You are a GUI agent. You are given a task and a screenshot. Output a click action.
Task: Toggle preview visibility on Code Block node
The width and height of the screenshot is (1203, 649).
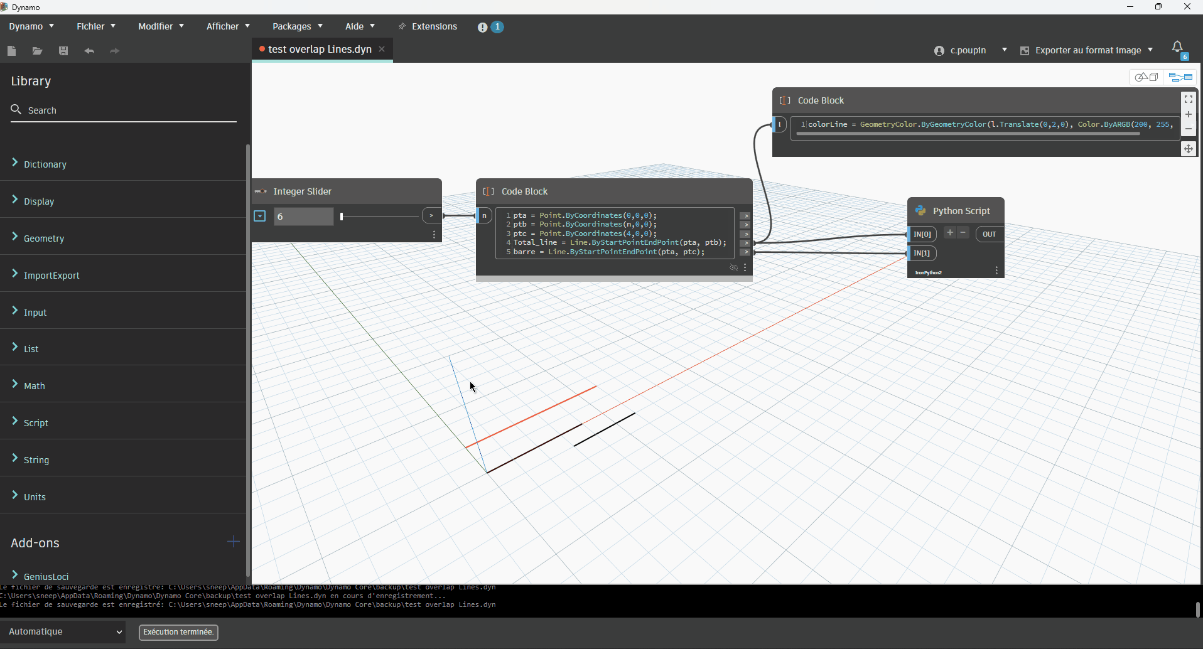[733, 268]
